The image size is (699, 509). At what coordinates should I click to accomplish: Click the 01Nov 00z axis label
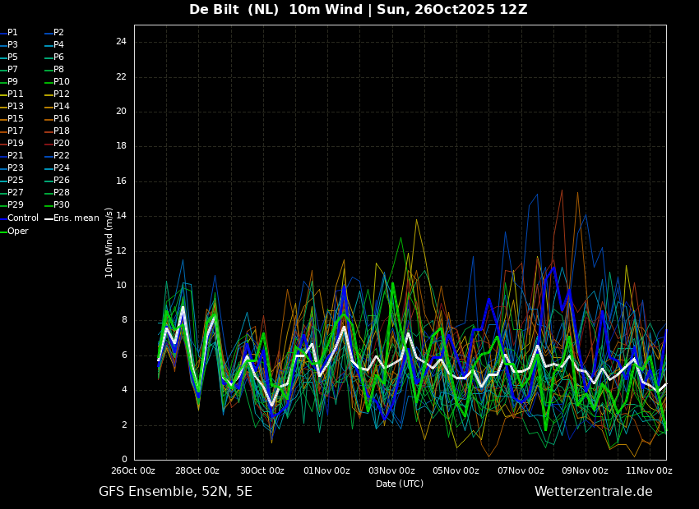[326, 470]
